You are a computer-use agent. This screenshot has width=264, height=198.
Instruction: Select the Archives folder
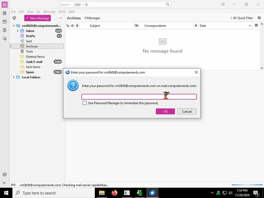[37, 46]
